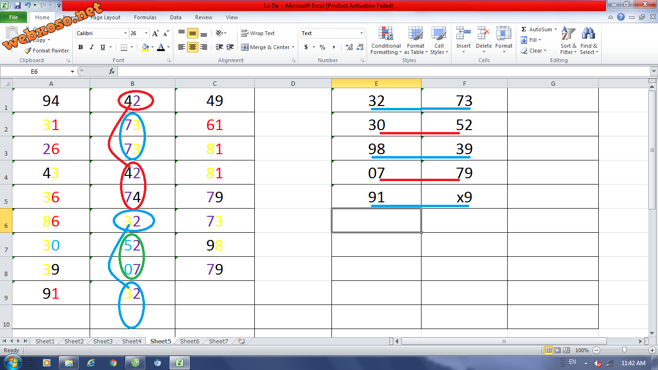Click the Sort & Filter button
The image size is (658, 370).
568,40
